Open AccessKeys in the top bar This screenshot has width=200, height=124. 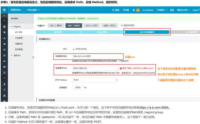[148, 10]
